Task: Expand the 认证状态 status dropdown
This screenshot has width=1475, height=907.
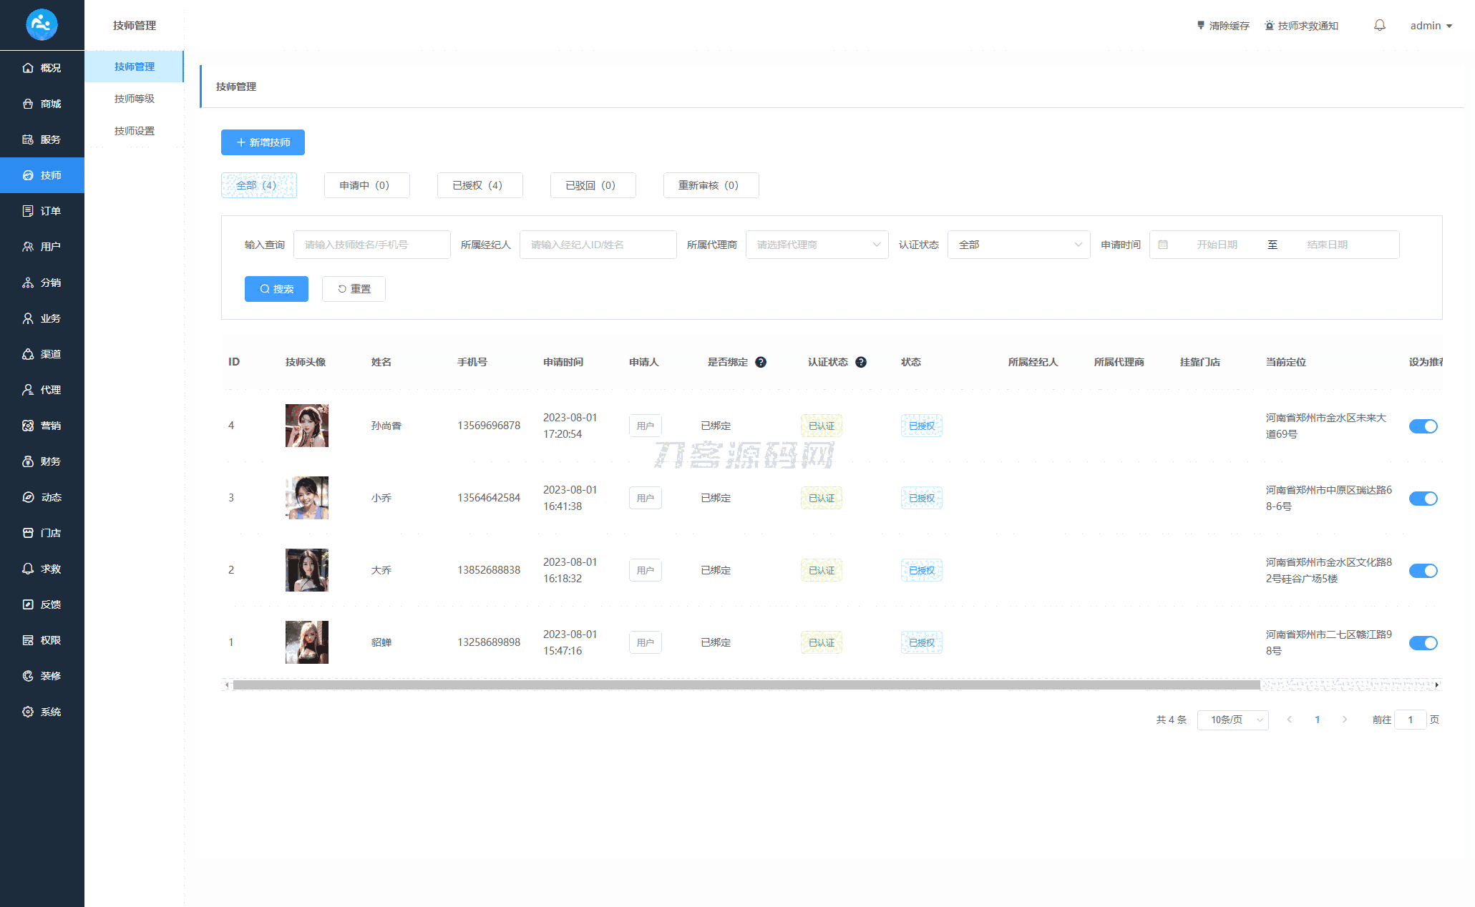Action: [1018, 245]
